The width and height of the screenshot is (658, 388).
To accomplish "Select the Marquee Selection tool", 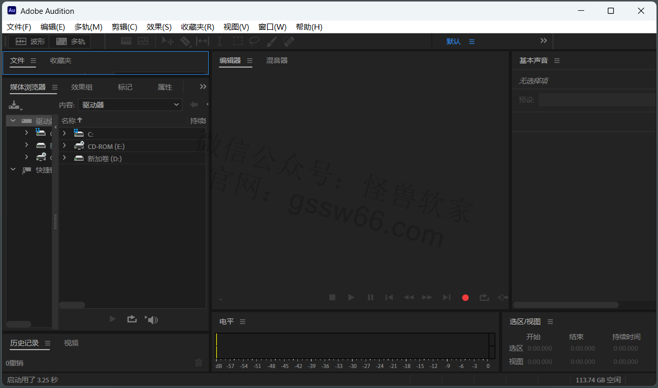I will click(x=237, y=41).
